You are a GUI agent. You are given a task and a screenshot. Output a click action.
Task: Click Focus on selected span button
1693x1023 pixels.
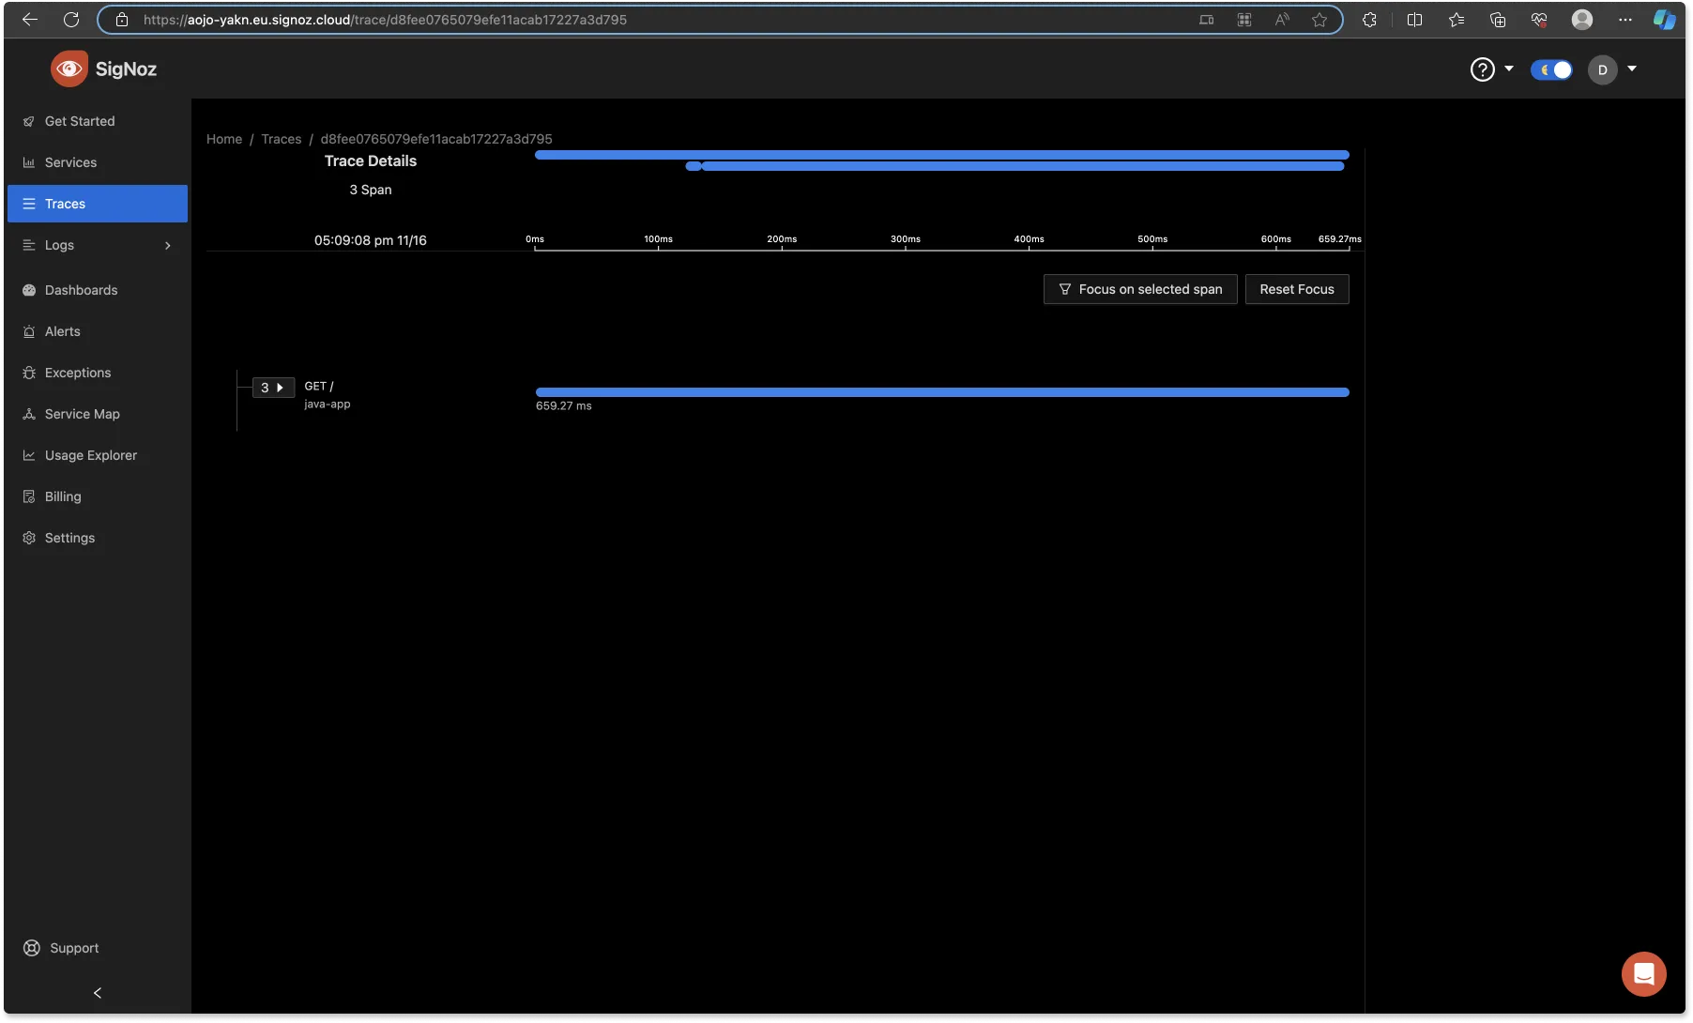click(1140, 289)
